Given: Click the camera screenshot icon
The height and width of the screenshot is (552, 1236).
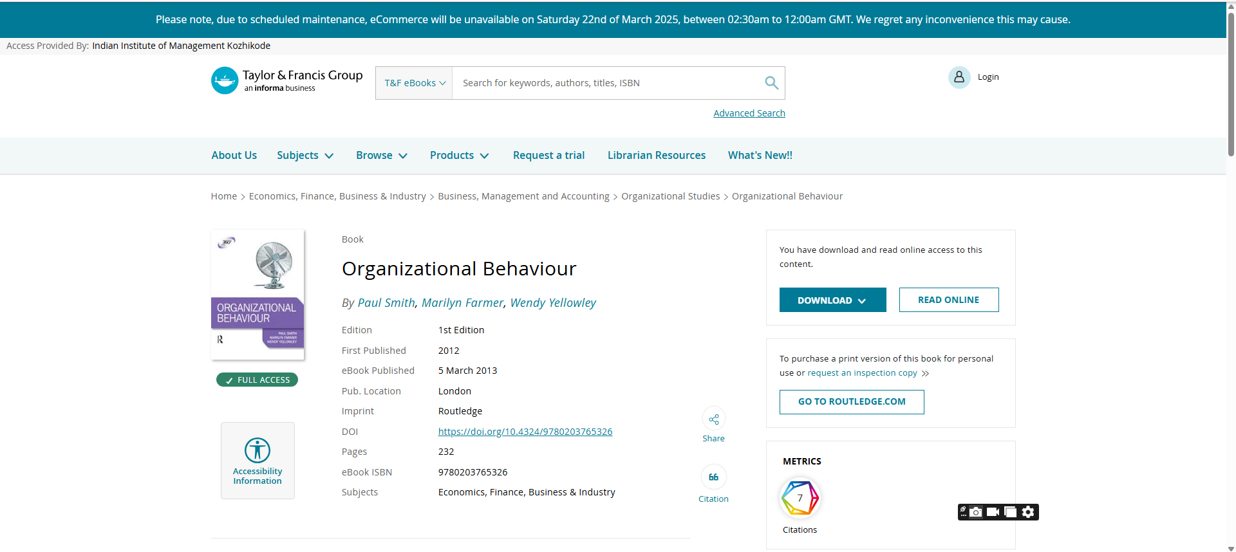Looking at the screenshot, I should 977,512.
